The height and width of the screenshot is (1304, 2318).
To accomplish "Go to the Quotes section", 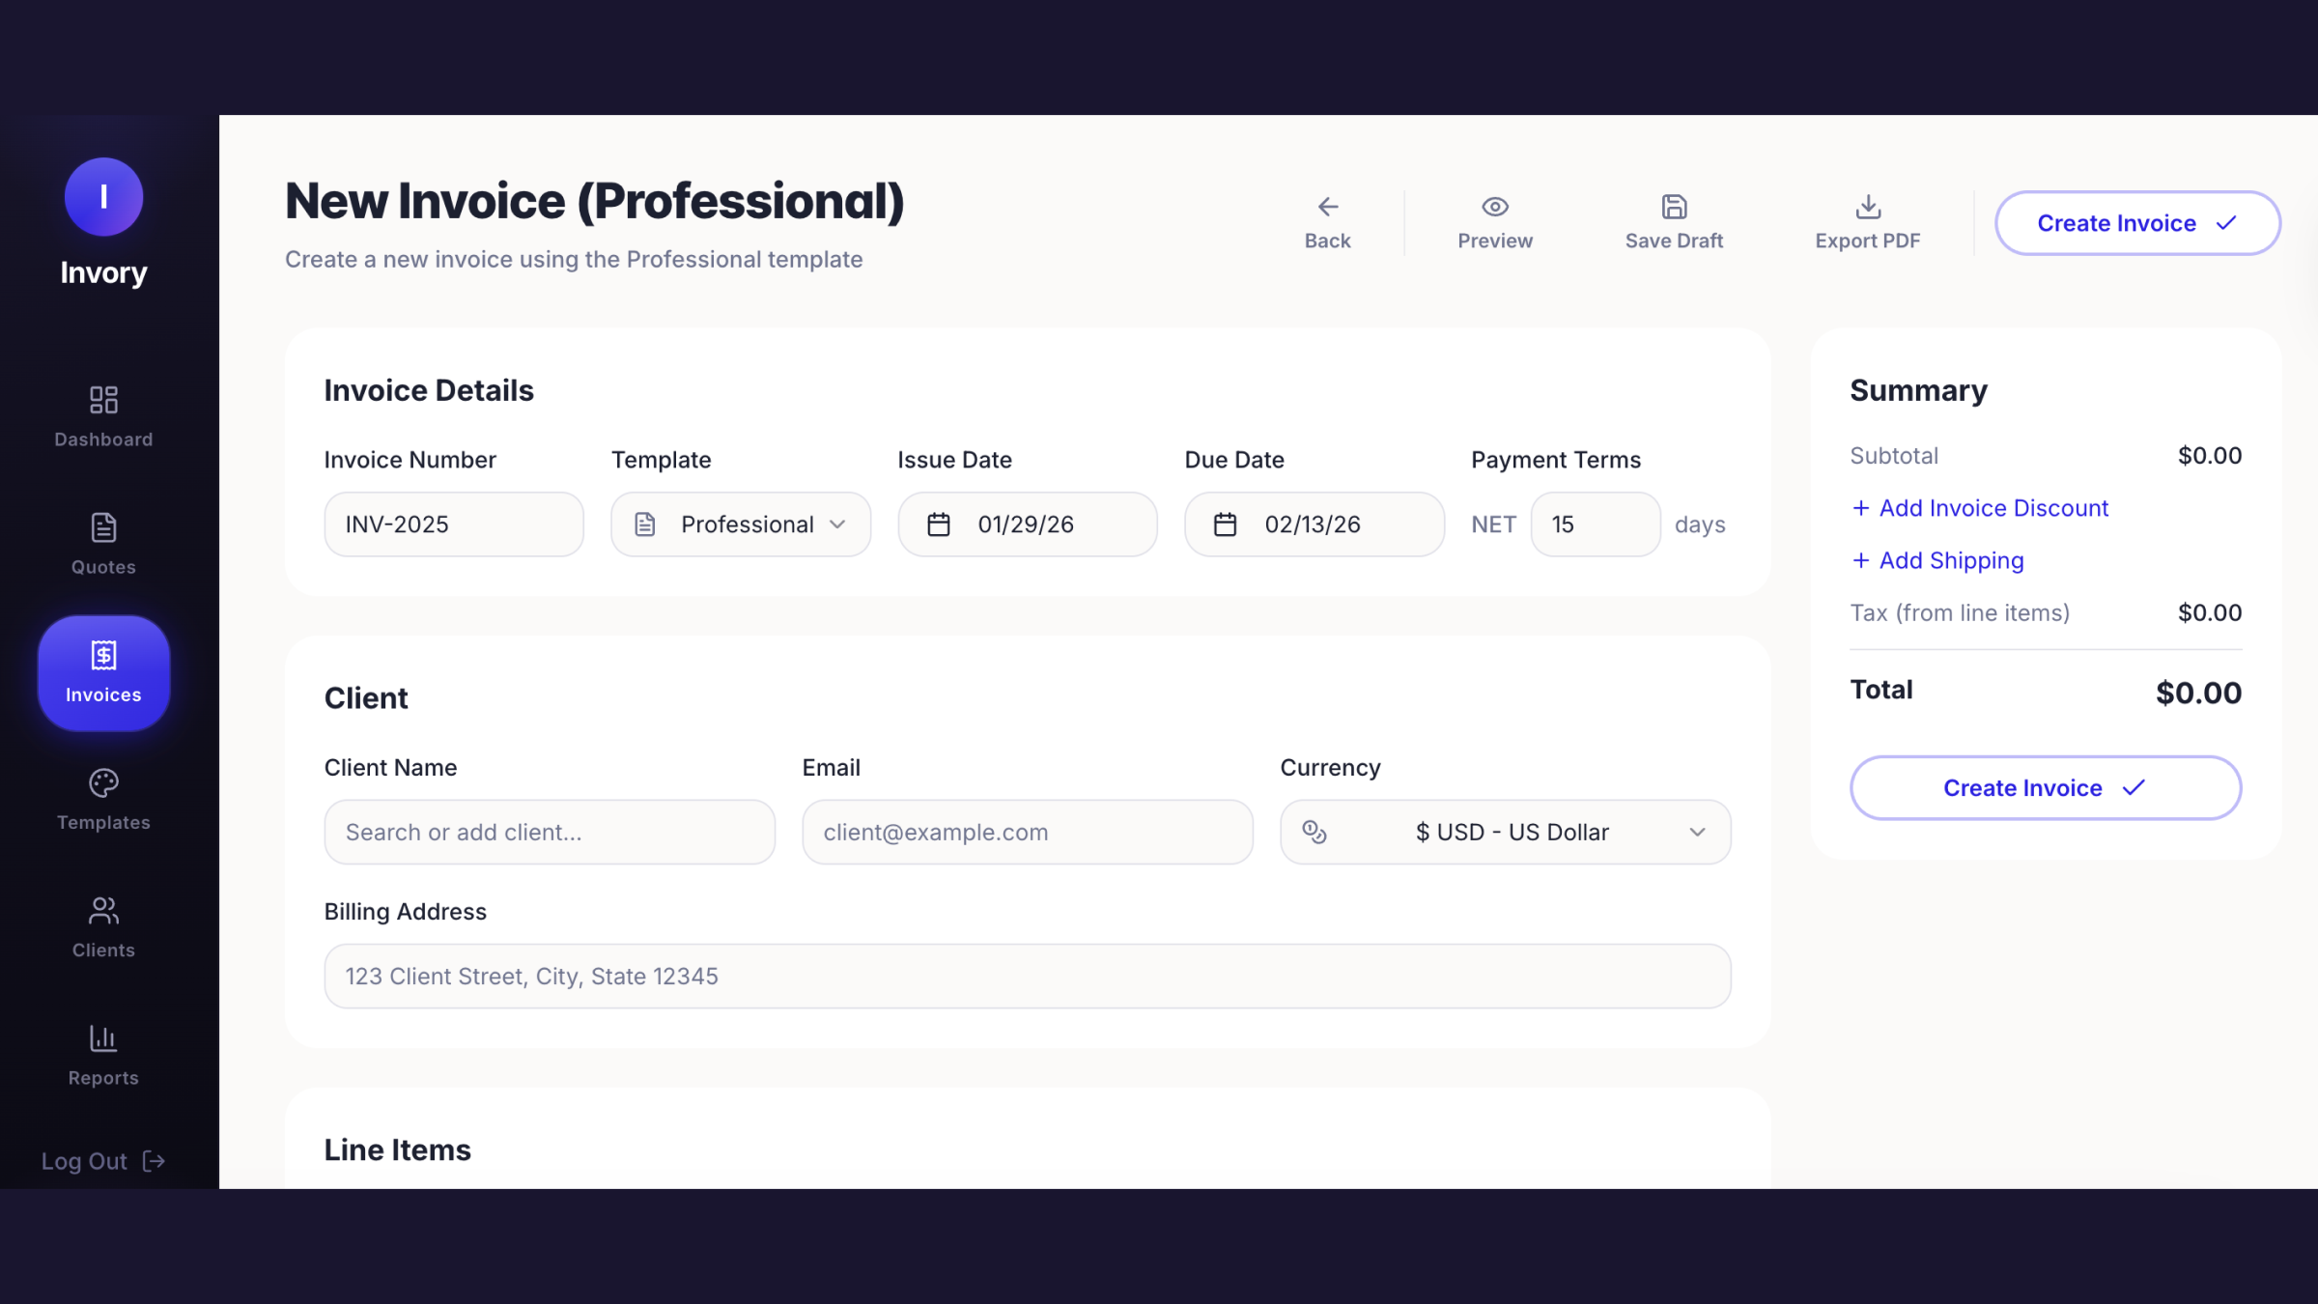I will [x=103, y=544].
